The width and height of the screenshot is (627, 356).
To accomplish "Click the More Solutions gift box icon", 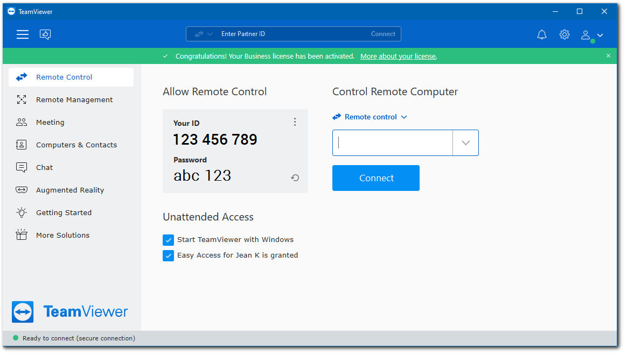I will coord(22,234).
